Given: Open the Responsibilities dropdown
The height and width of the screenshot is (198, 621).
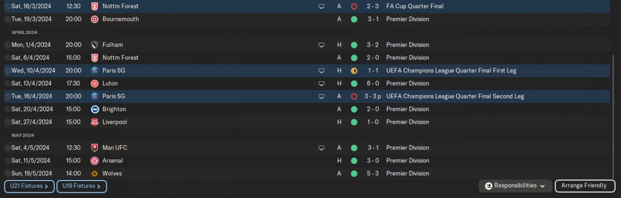Looking at the screenshot, I should 515,186.
